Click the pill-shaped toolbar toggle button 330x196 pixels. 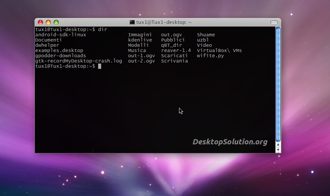coord(274,22)
